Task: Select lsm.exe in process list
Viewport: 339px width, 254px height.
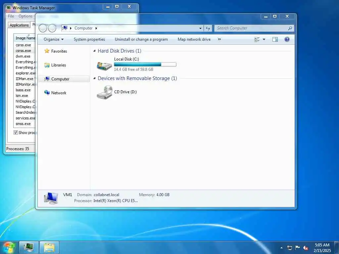Action: click(24, 96)
